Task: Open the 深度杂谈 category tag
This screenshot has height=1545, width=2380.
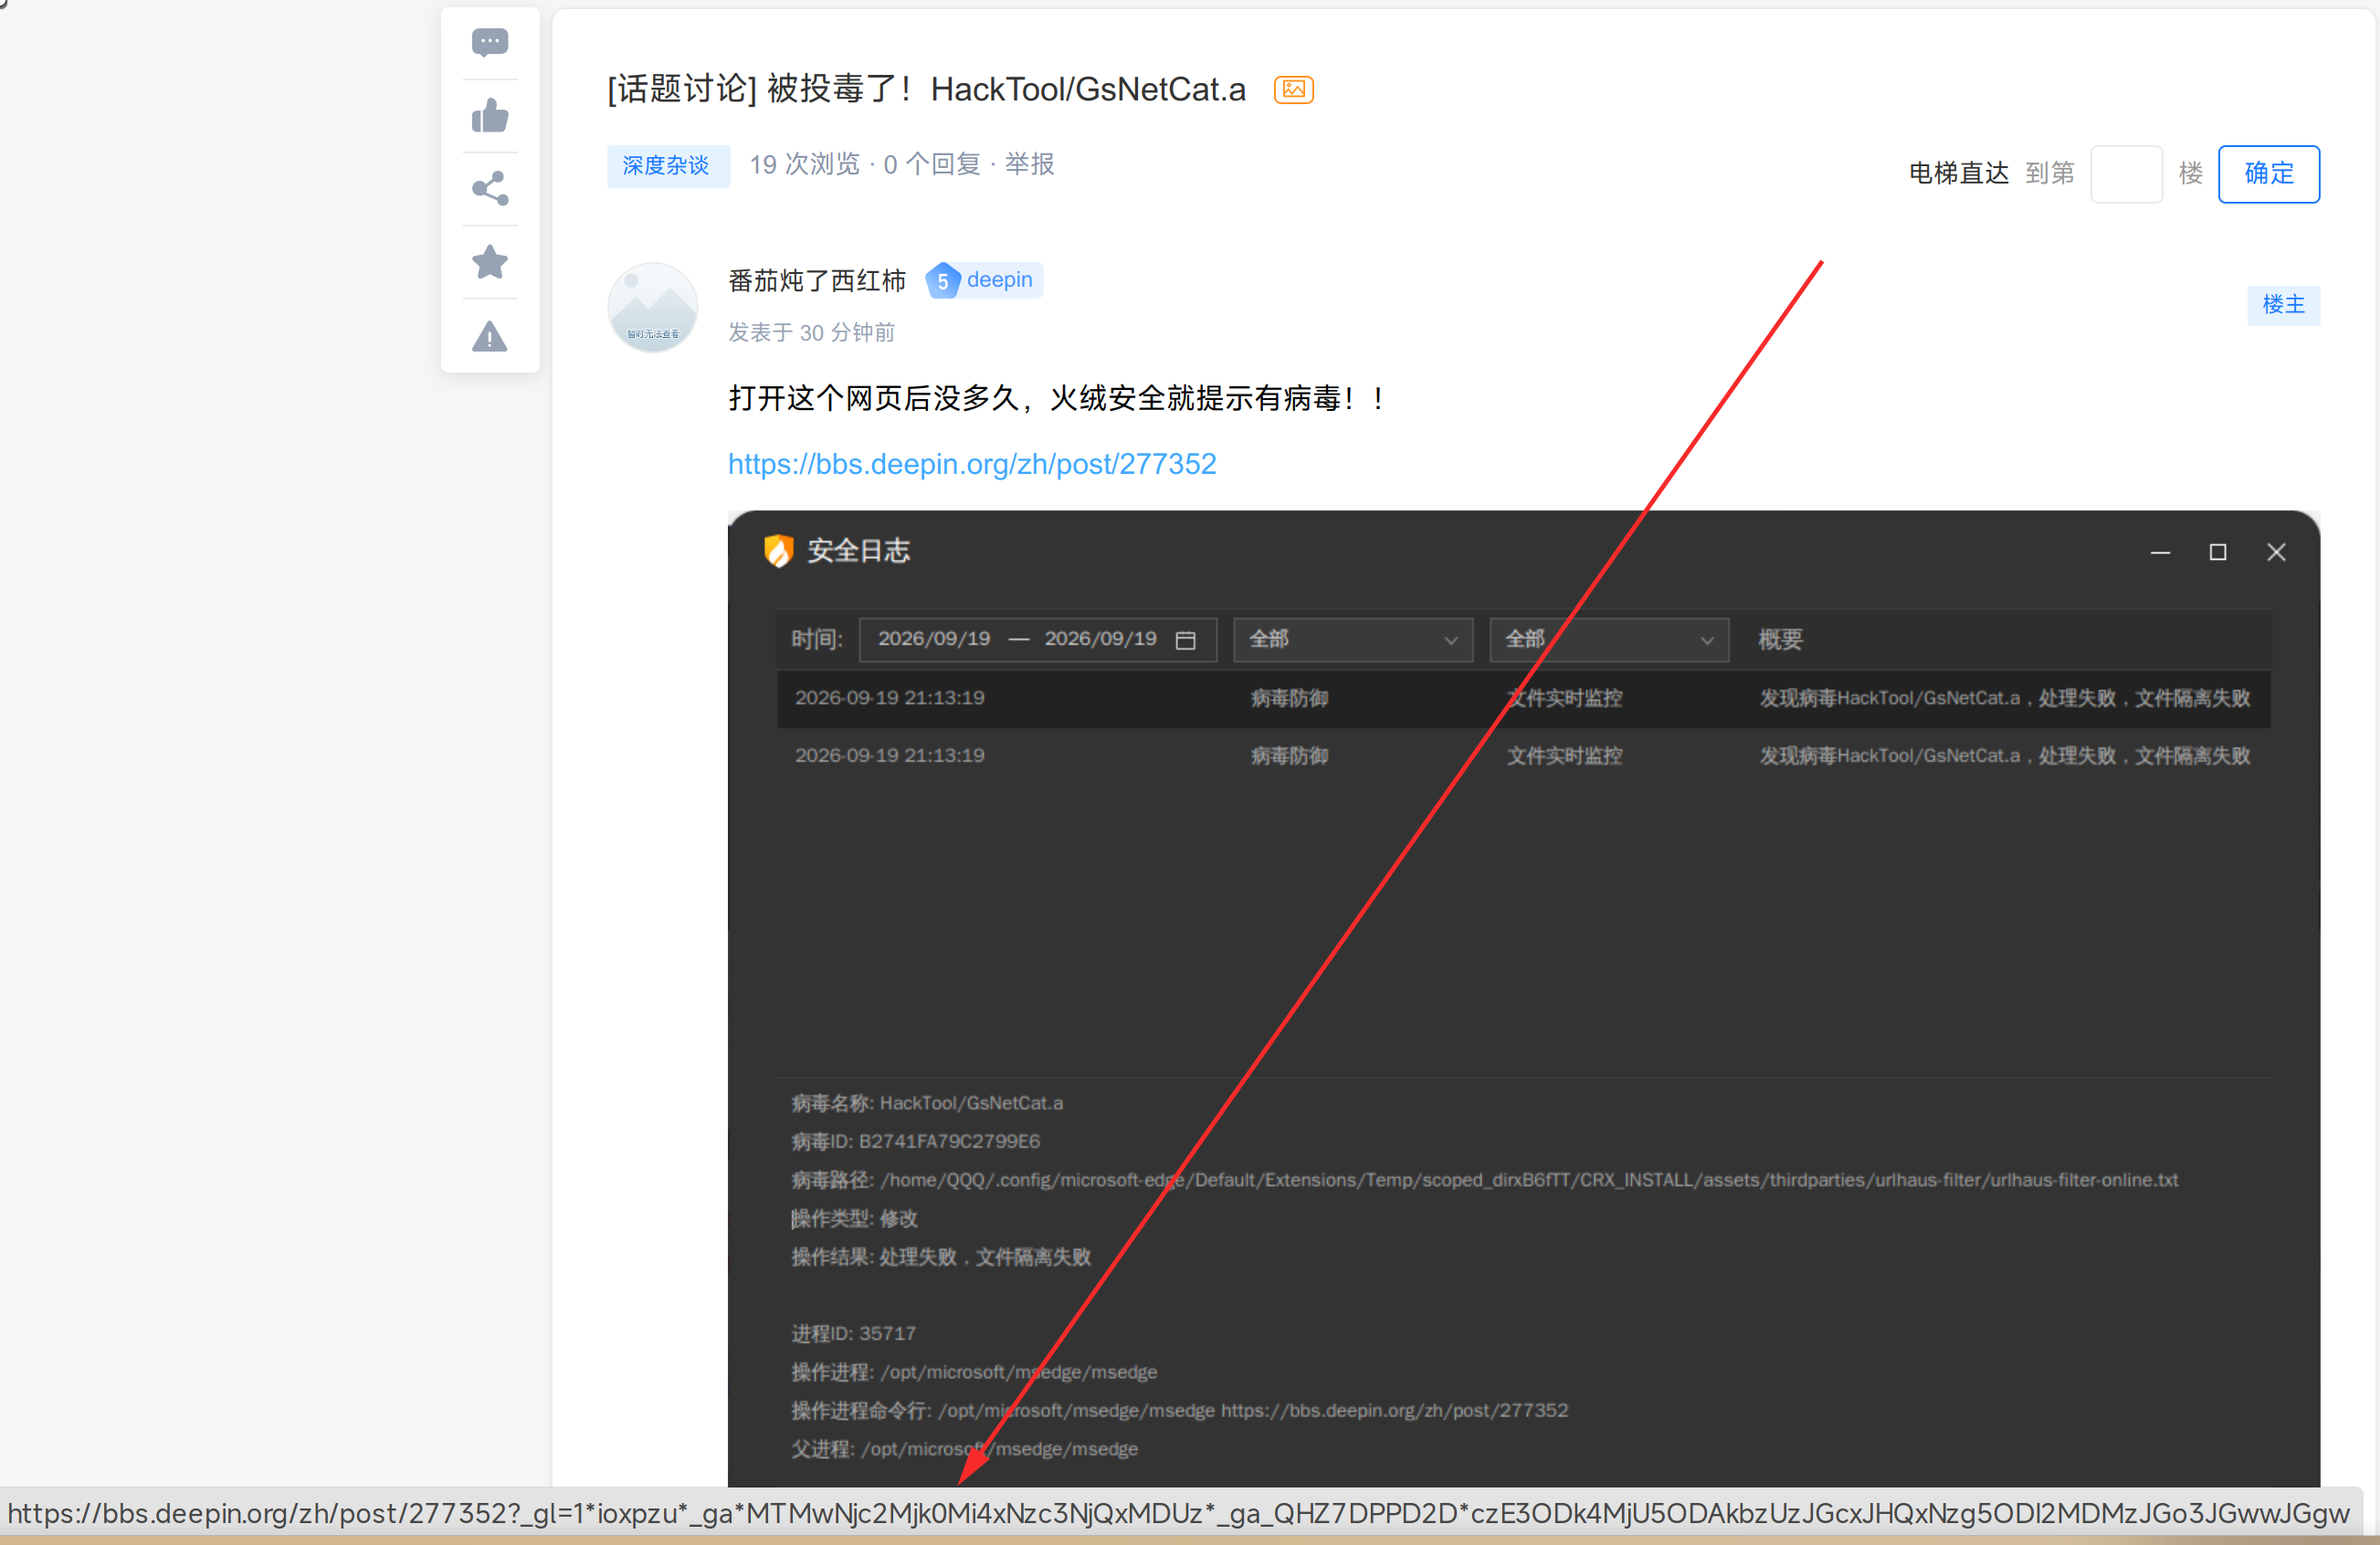Action: 667,166
